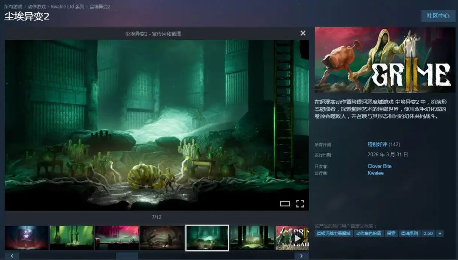
Task: Add a tag with the plus button
Action: 440,233
